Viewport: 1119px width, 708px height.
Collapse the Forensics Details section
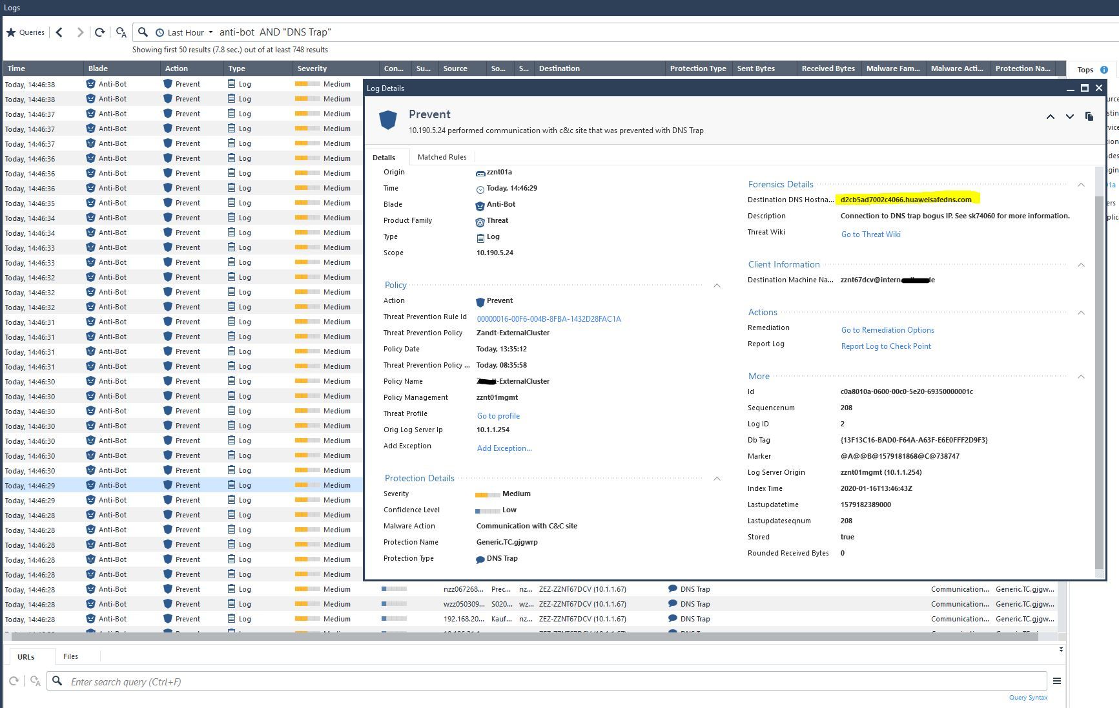pos(1081,185)
